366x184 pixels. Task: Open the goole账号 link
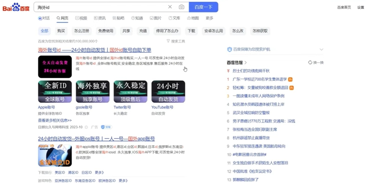(x=84, y=107)
